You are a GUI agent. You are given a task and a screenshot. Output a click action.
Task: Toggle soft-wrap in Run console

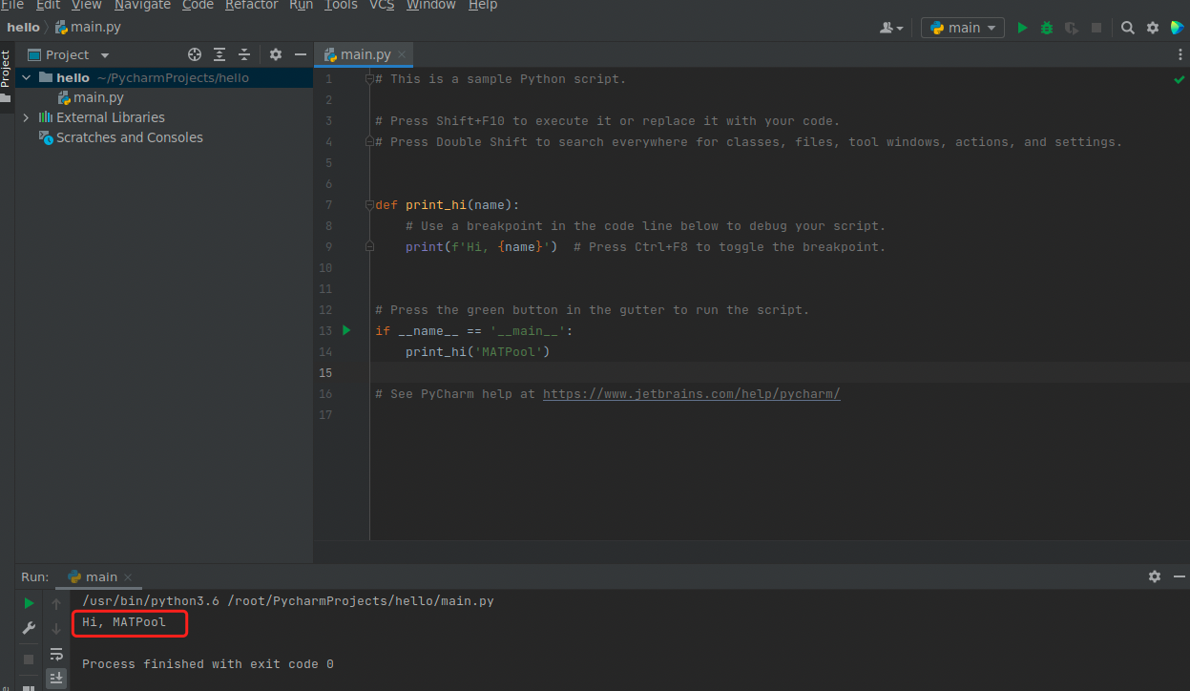(x=56, y=654)
